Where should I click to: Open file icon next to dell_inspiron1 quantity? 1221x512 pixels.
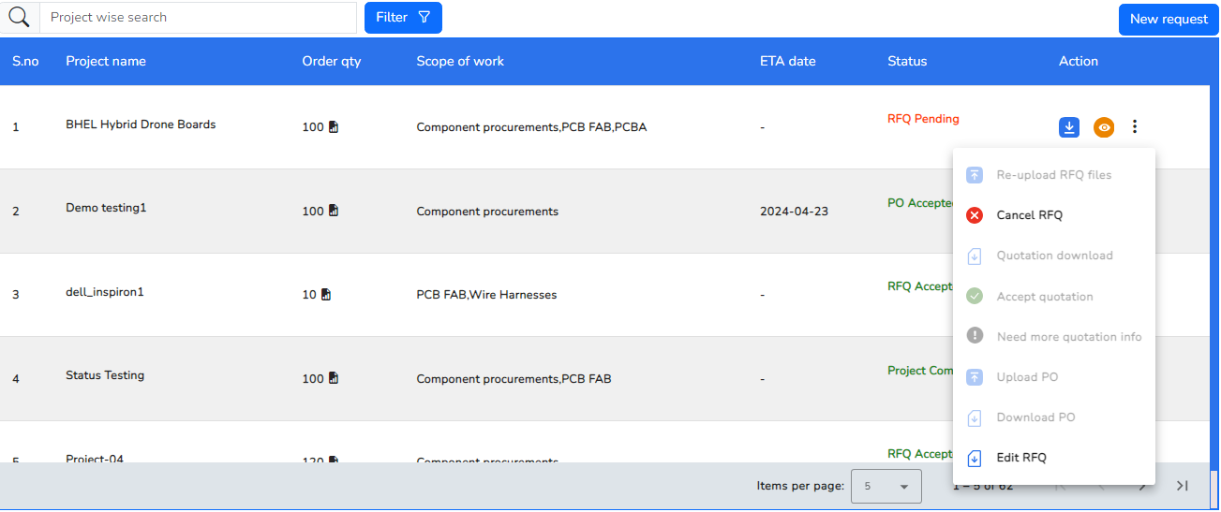point(326,295)
